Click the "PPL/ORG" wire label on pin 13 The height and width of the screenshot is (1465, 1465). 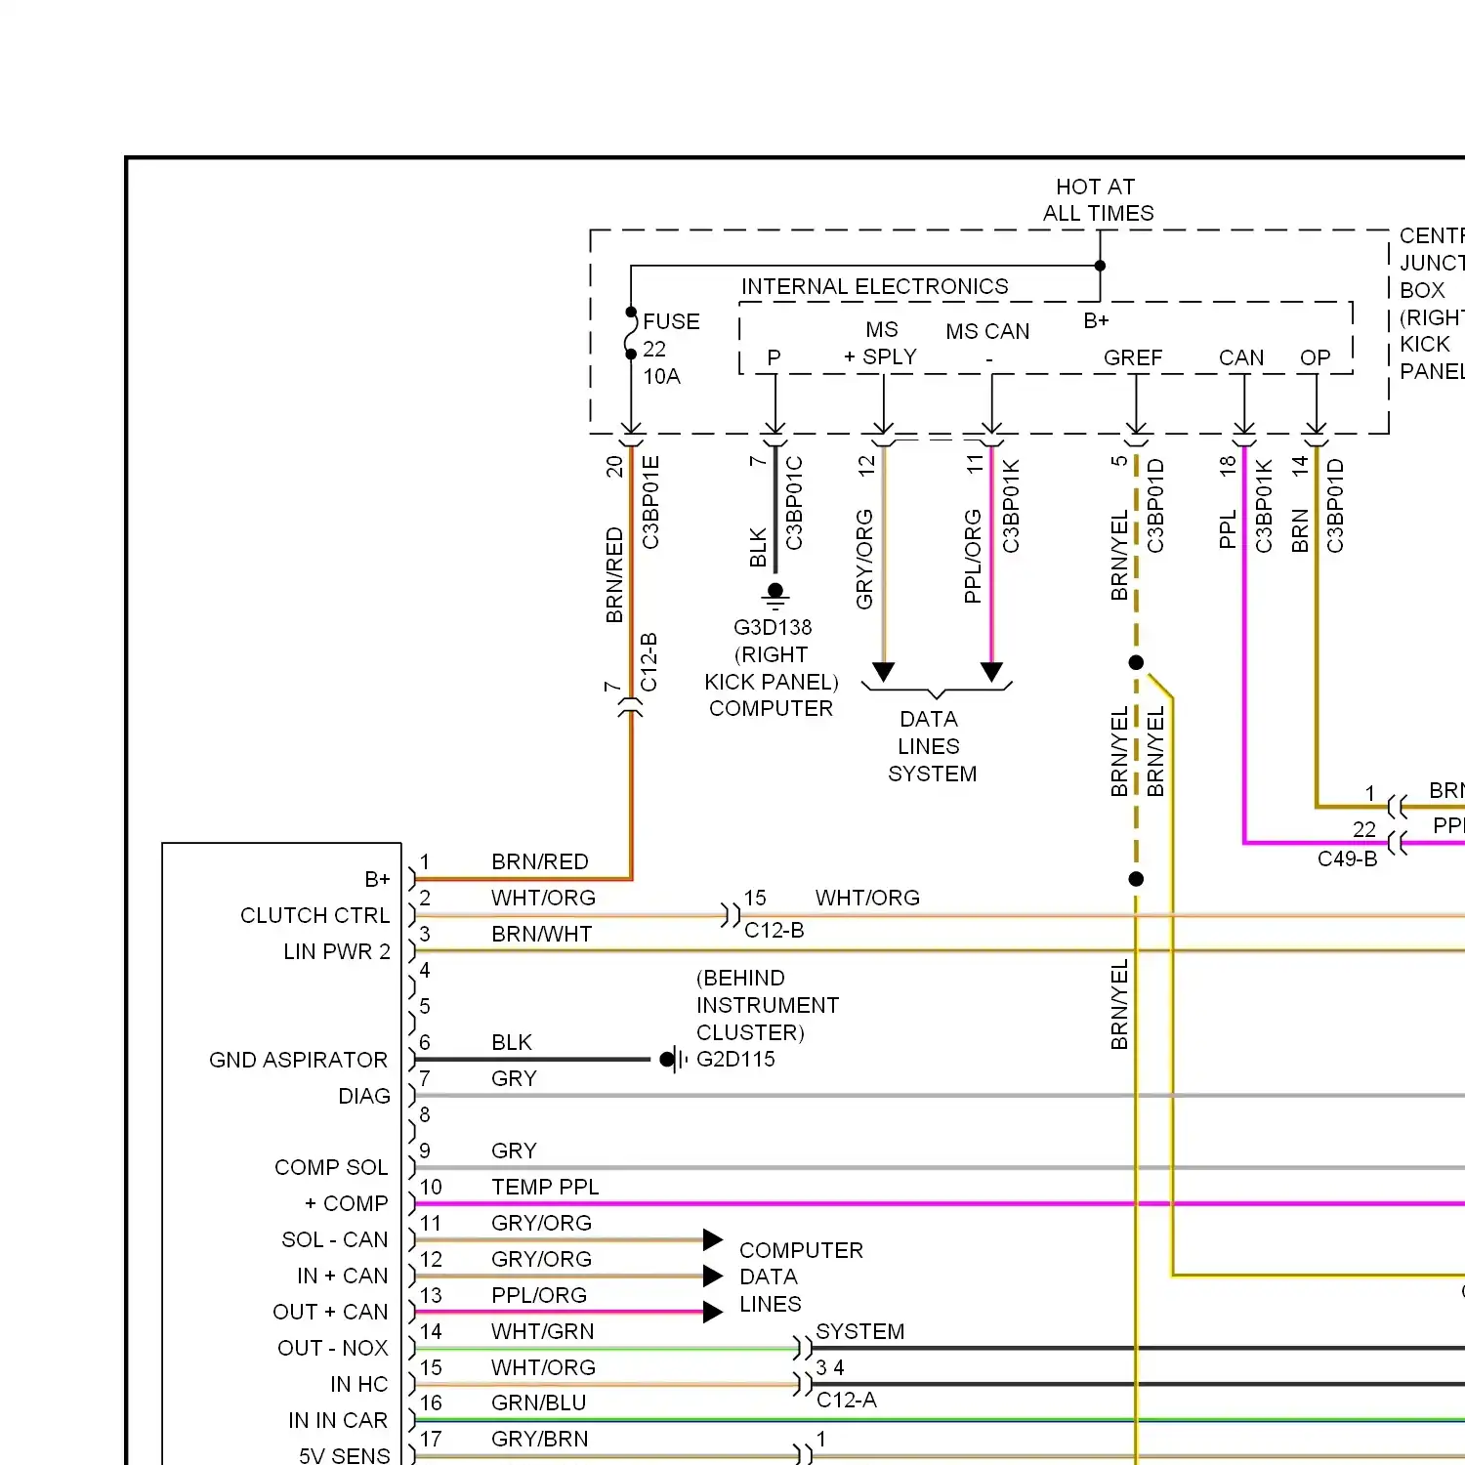tap(539, 1295)
